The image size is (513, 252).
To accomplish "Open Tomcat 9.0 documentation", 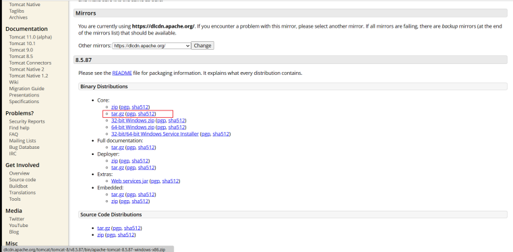I will 21,50.
